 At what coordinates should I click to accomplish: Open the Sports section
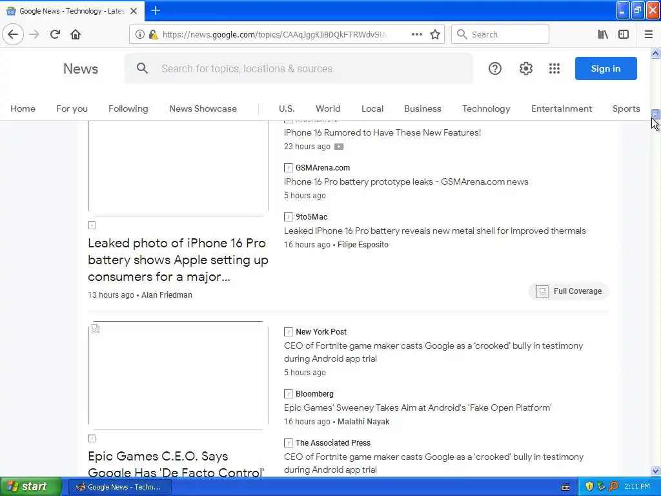626,108
